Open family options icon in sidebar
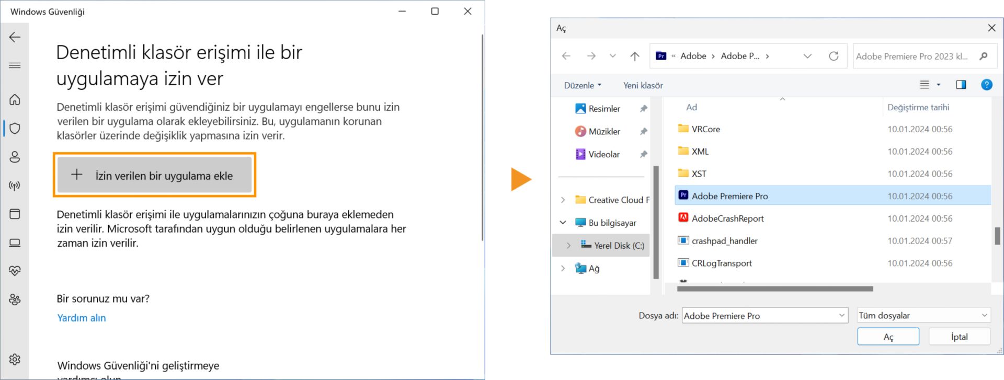 coord(15,300)
